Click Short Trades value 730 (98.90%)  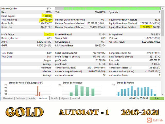click(99, 53)
